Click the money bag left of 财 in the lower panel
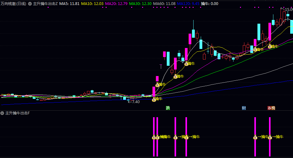The width and height of the screenshot is (293, 158). 186,137
